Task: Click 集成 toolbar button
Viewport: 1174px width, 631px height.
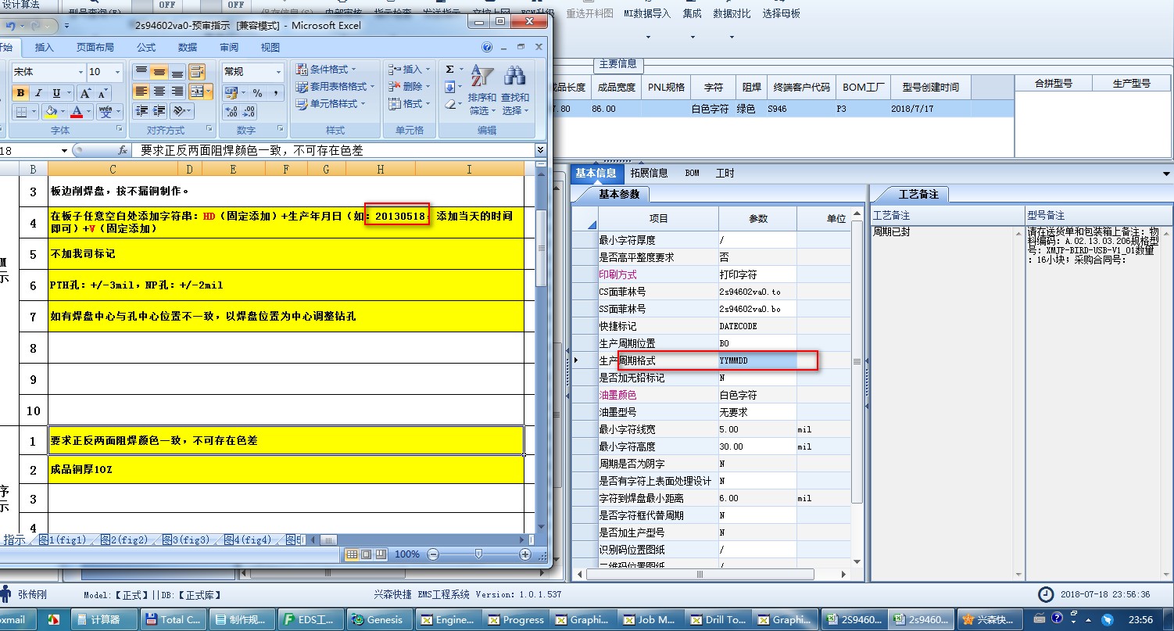Action: (x=692, y=14)
